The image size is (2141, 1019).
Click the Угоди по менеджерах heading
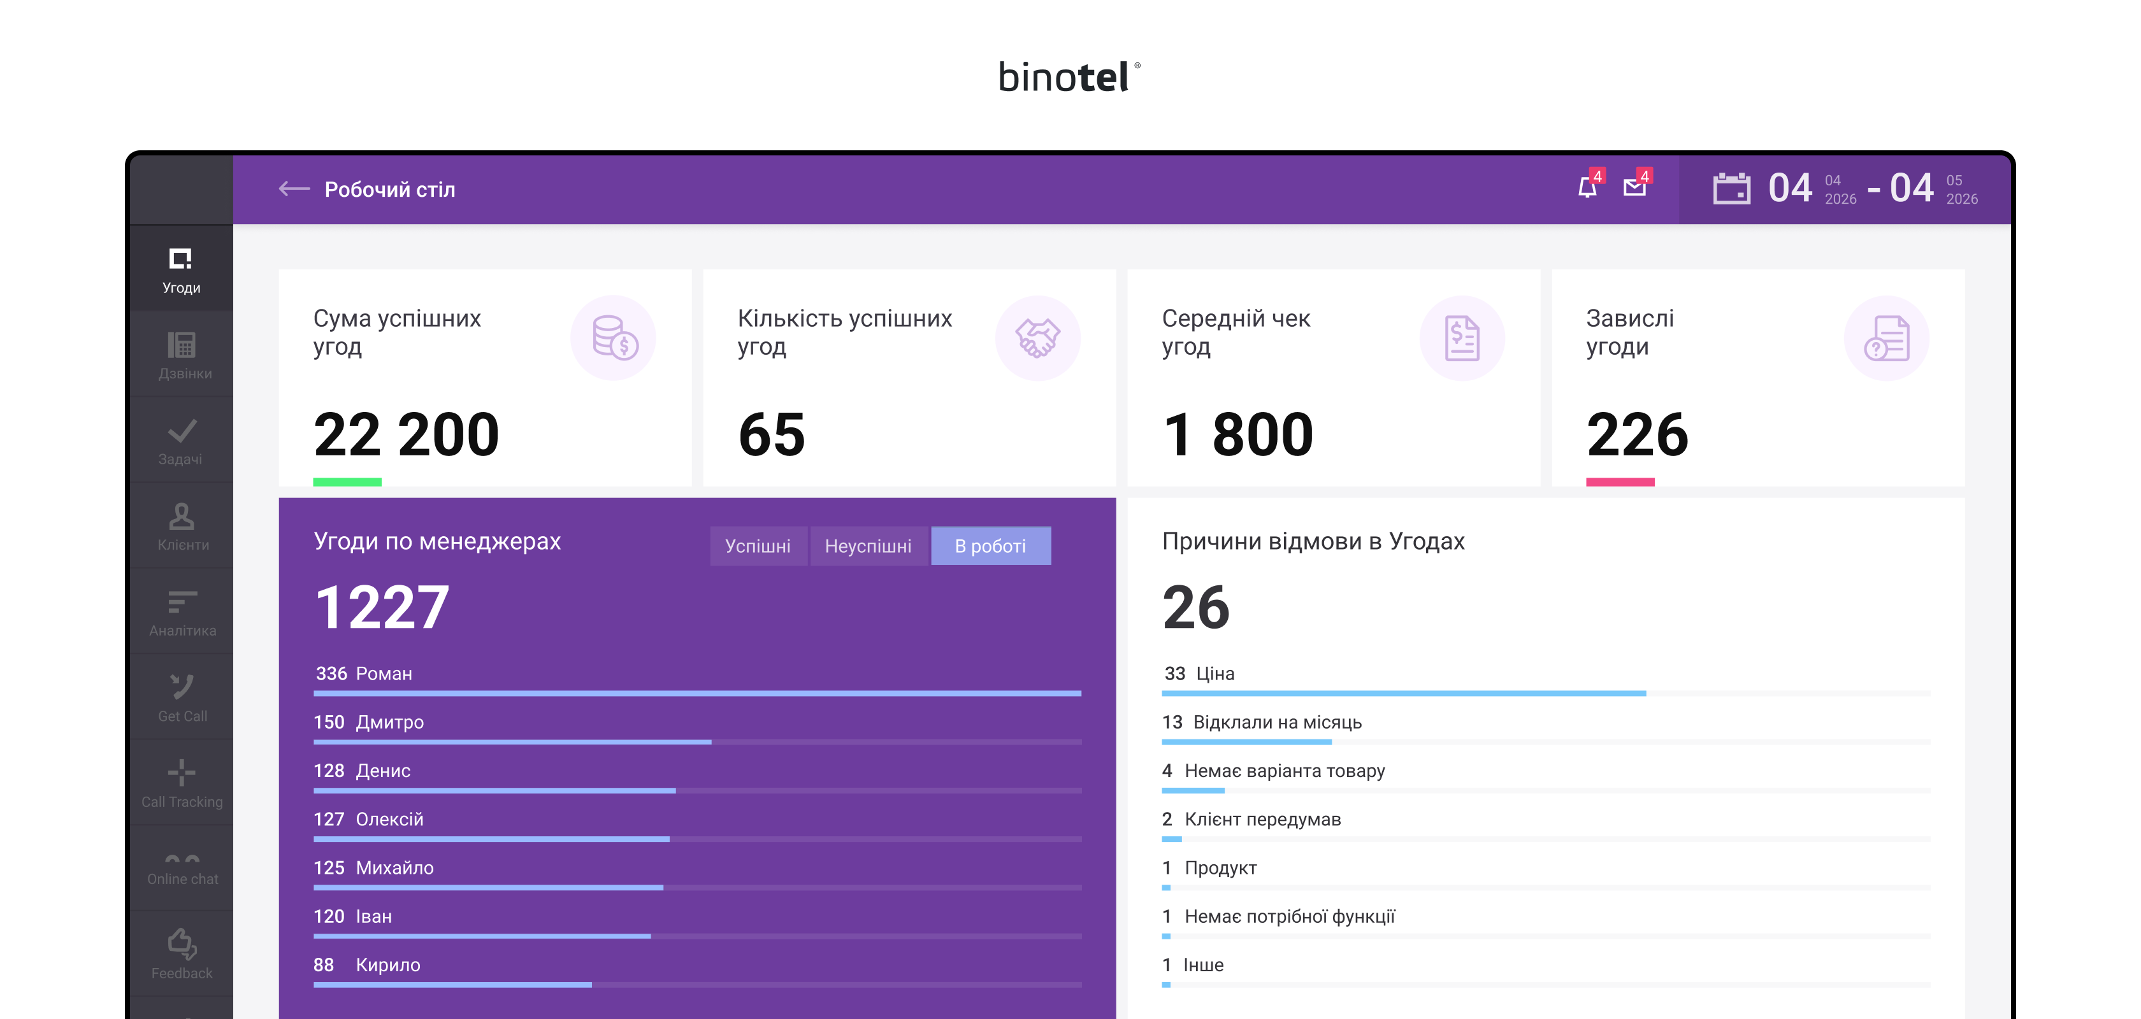[437, 541]
